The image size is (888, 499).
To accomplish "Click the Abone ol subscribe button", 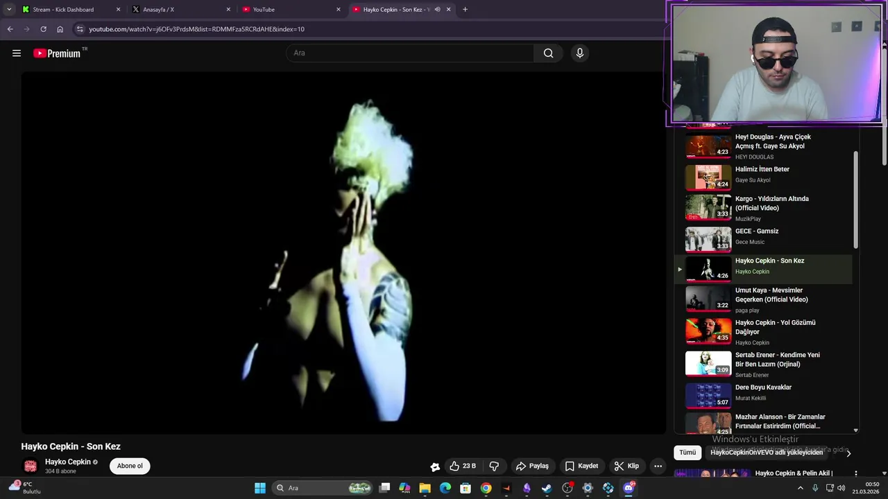I will [130, 466].
